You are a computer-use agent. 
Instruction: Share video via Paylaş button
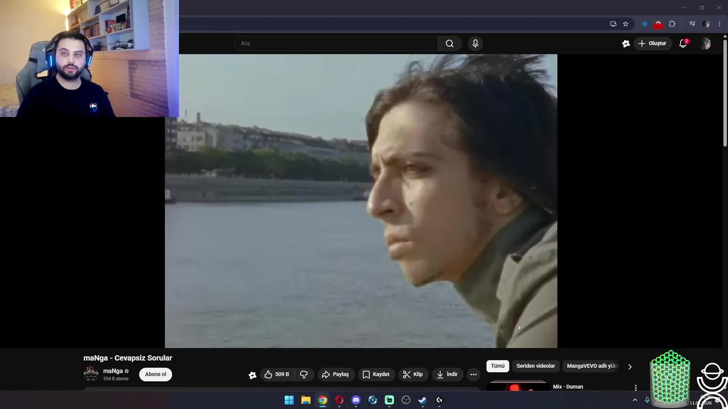[x=335, y=374]
